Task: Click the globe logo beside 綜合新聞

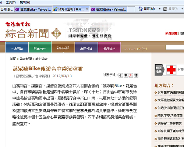Action: (x=56, y=33)
